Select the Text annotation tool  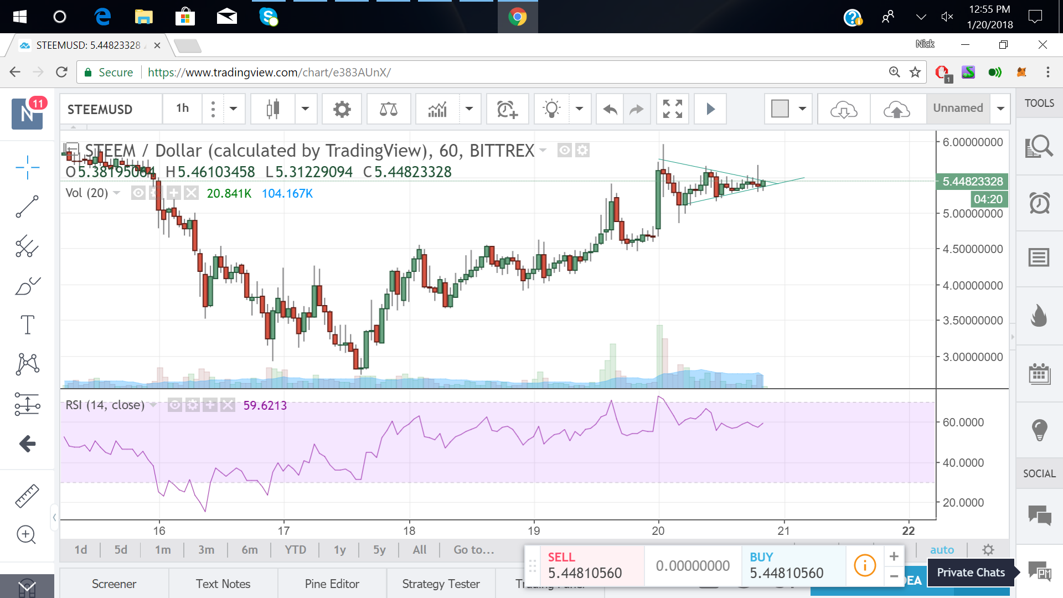click(27, 325)
